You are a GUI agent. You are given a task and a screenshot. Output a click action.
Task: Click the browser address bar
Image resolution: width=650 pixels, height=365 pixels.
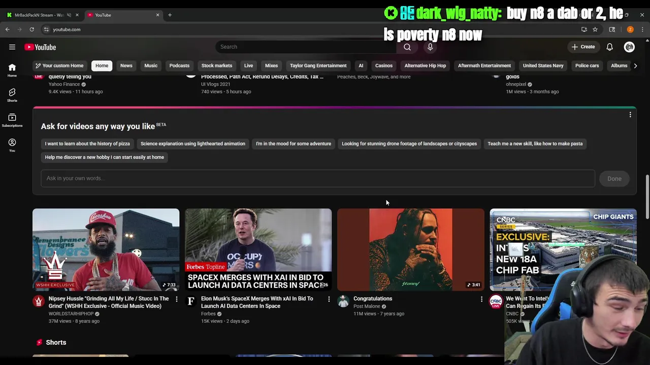pyautogui.click(x=305, y=29)
